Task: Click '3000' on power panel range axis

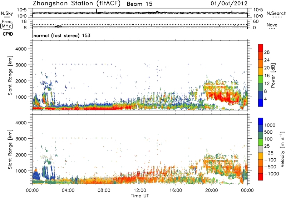Action: (x=21, y=65)
